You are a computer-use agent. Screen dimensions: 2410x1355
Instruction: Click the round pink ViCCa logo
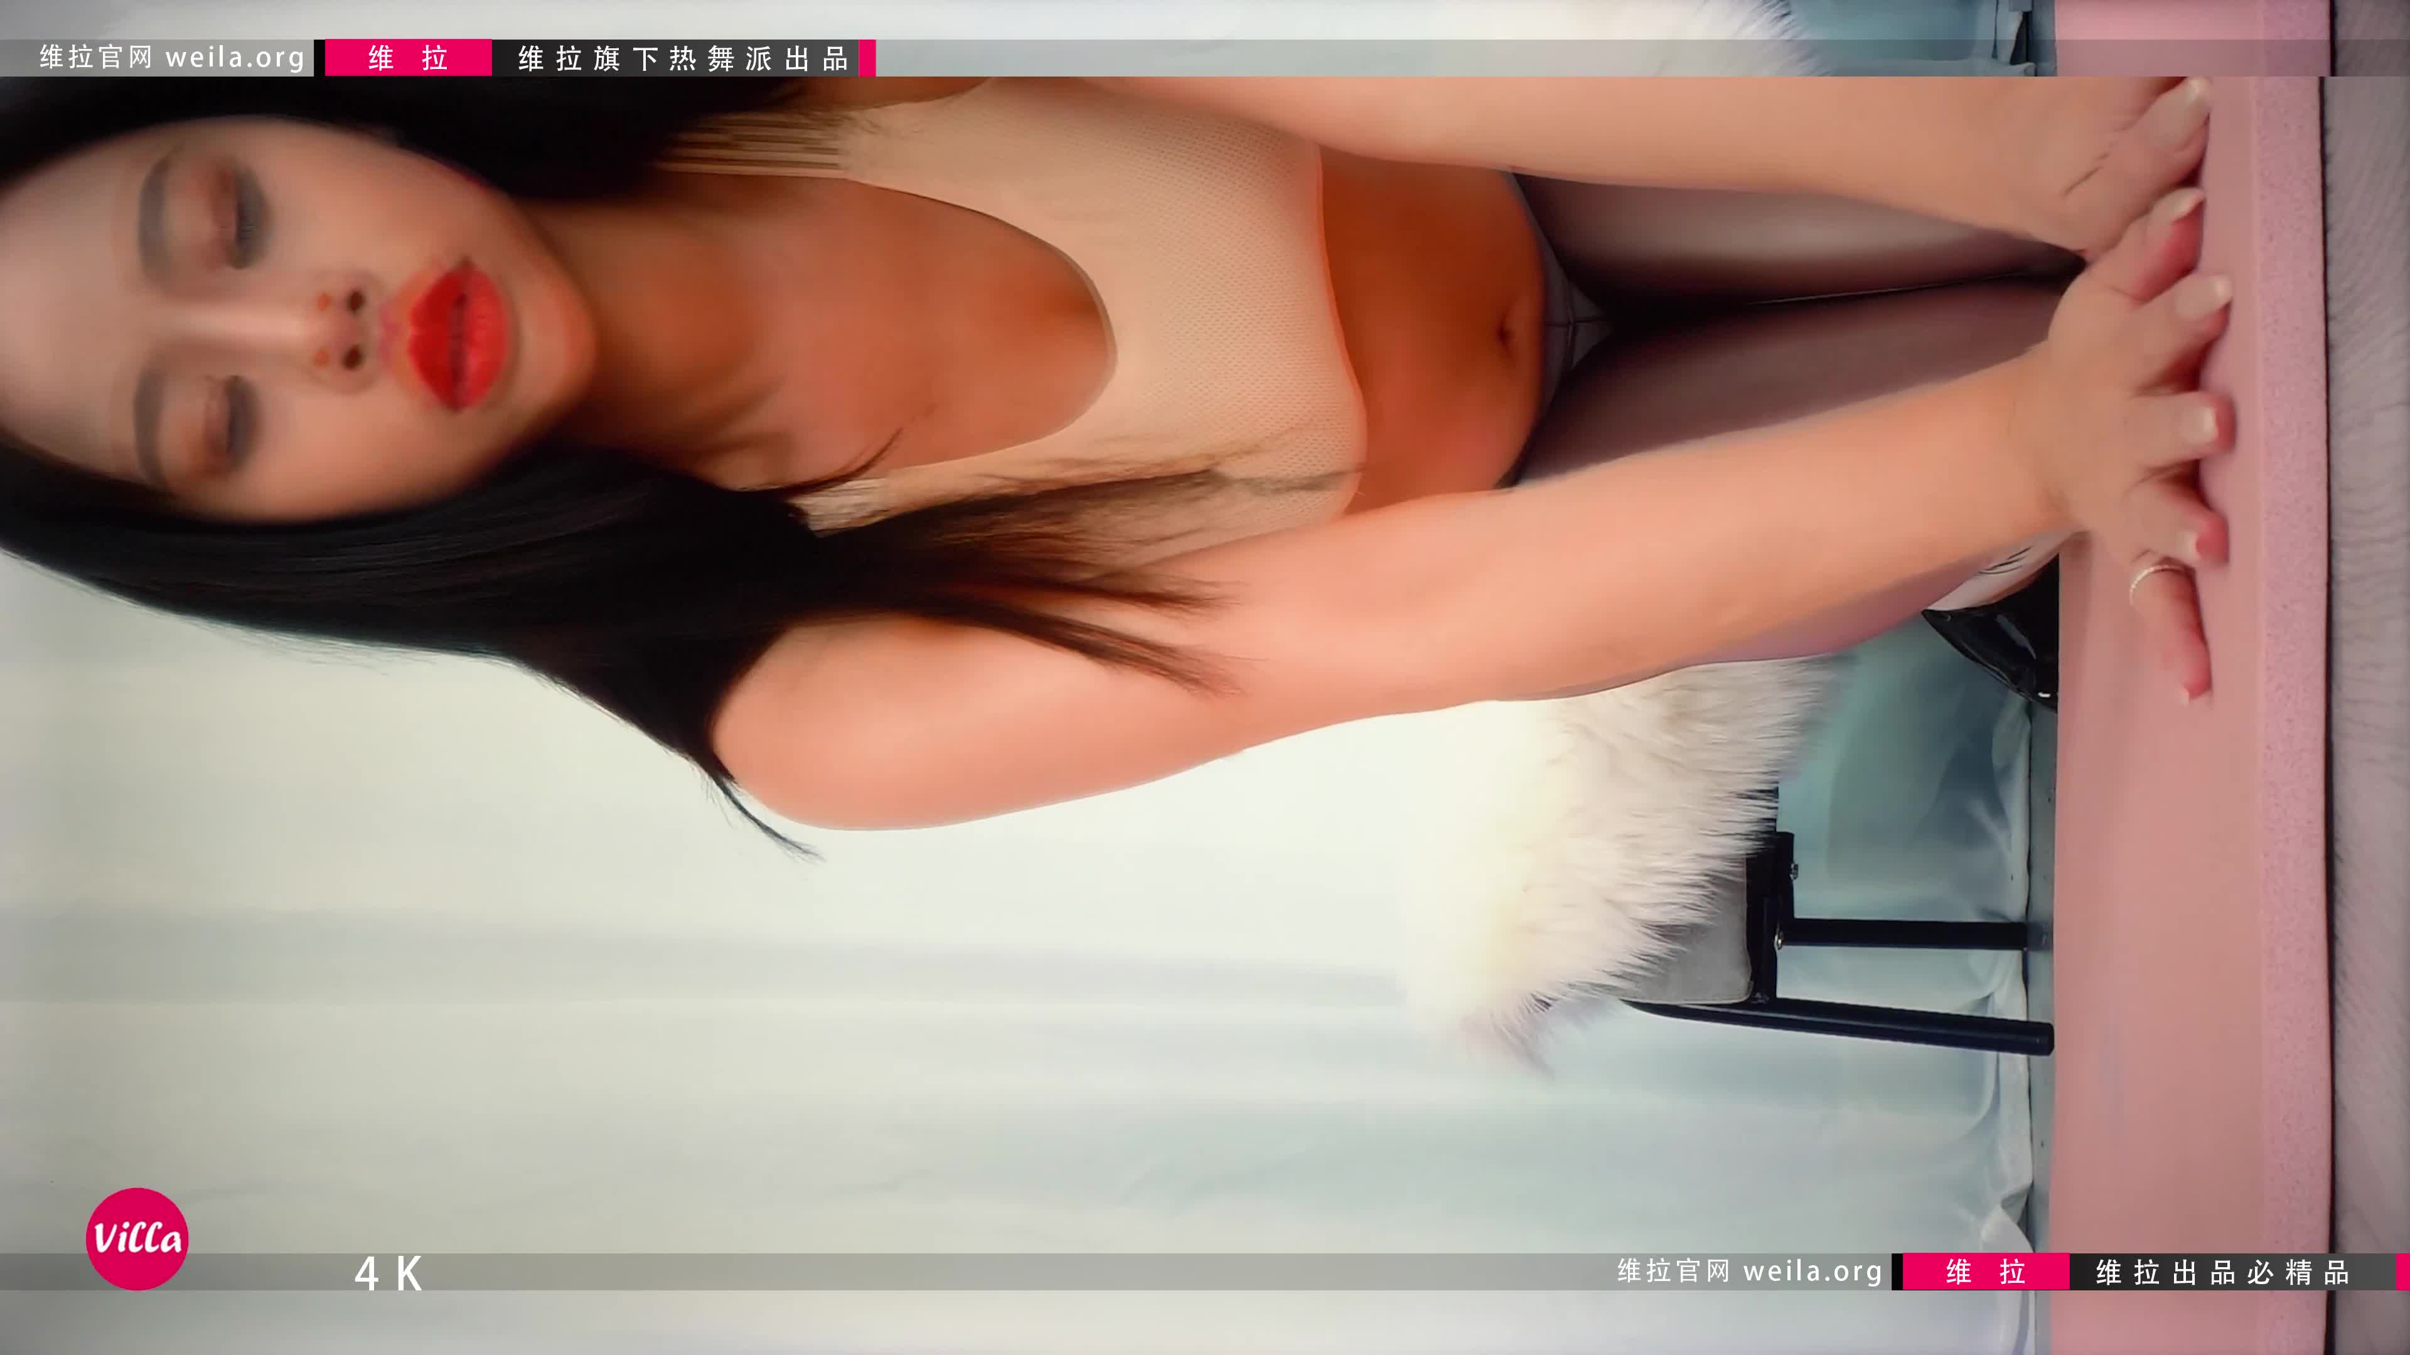137,1239
